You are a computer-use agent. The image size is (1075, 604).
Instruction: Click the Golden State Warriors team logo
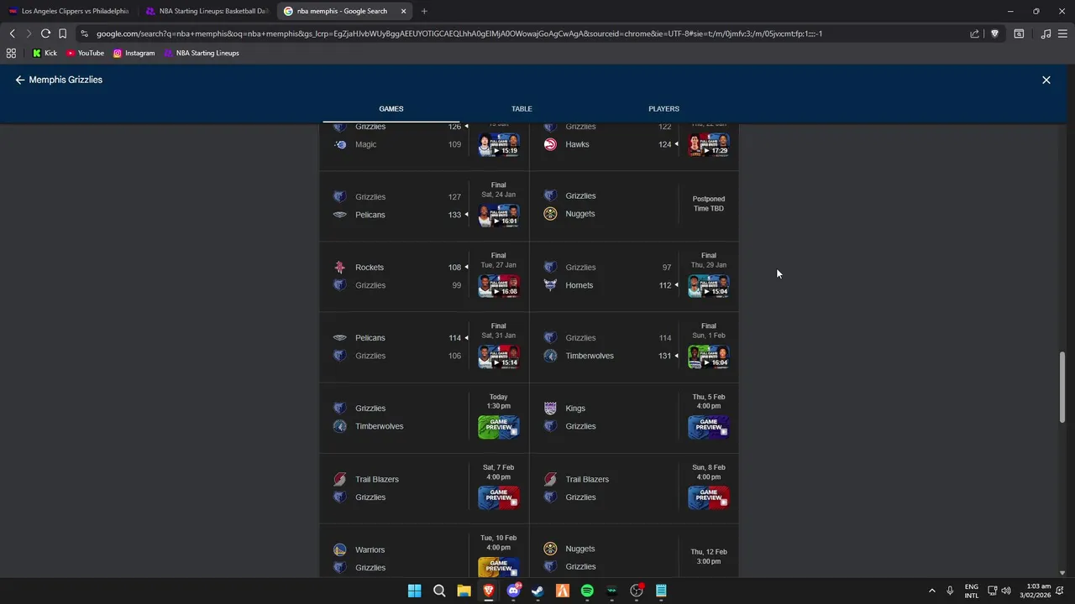click(339, 549)
